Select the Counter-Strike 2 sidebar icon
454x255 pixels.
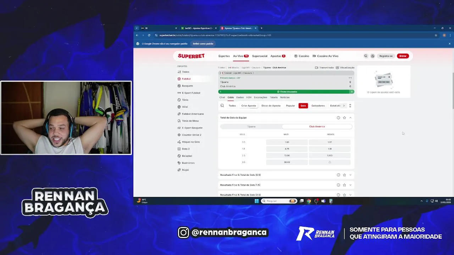[x=179, y=135]
